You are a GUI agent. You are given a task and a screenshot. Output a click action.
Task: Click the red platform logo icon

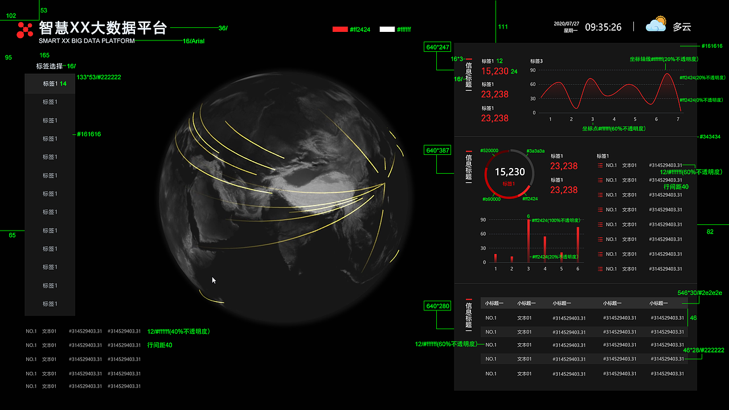pyautogui.click(x=25, y=30)
